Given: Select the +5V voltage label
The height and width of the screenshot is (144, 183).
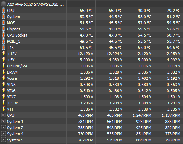Looking at the screenshot, I should coord(11,60).
